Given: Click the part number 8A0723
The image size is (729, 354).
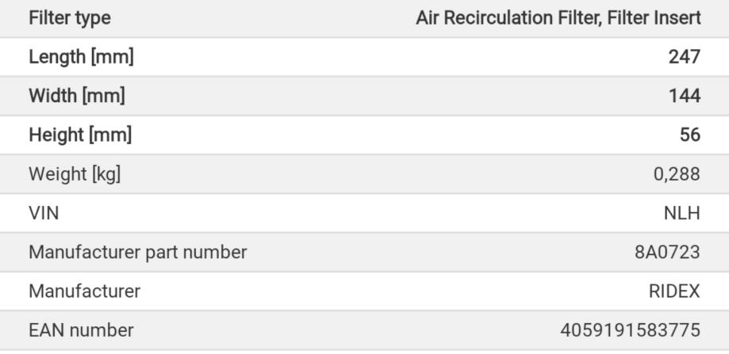Looking at the screenshot, I should (668, 253).
